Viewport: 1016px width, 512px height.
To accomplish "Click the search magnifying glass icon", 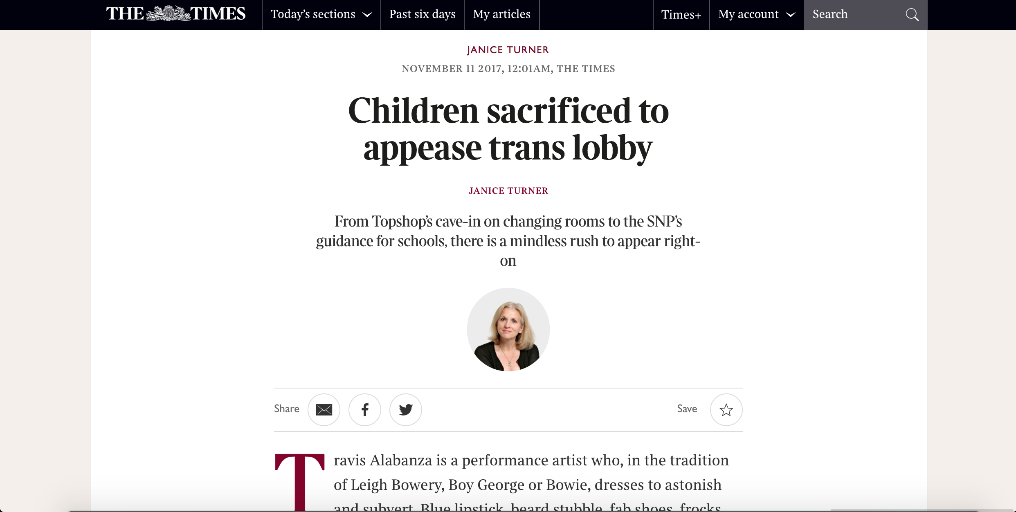I will (x=912, y=15).
